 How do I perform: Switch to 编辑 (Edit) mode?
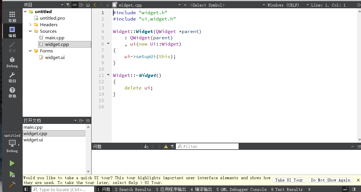[x=12, y=32]
